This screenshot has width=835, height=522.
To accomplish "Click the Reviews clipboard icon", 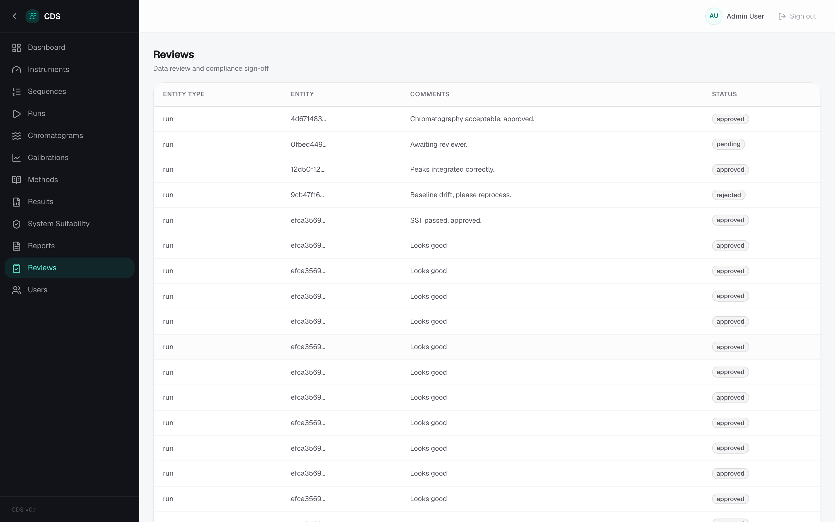I will tap(17, 268).
